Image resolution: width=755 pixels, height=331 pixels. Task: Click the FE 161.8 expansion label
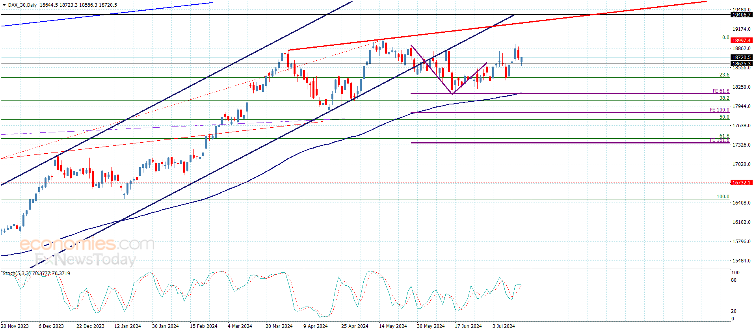[720, 140]
